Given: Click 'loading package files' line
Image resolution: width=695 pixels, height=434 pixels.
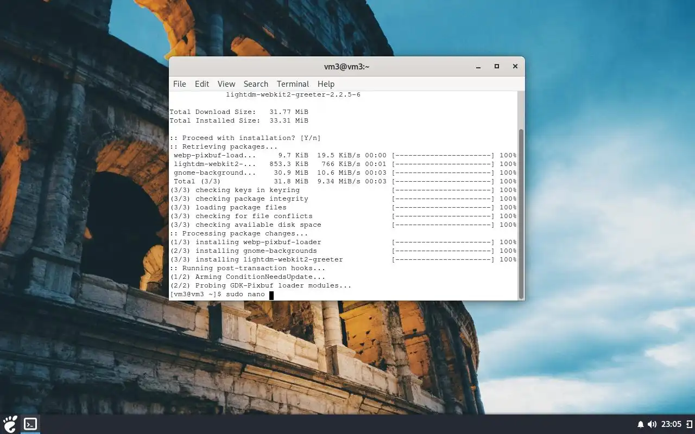Looking at the screenshot, I should 343,208.
